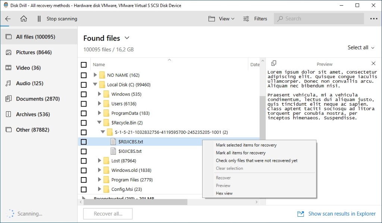This screenshot has height=223, width=382.
Task: Check the $R0JICBS.txt checkbox
Action: pyautogui.click(x=84, y=142)
